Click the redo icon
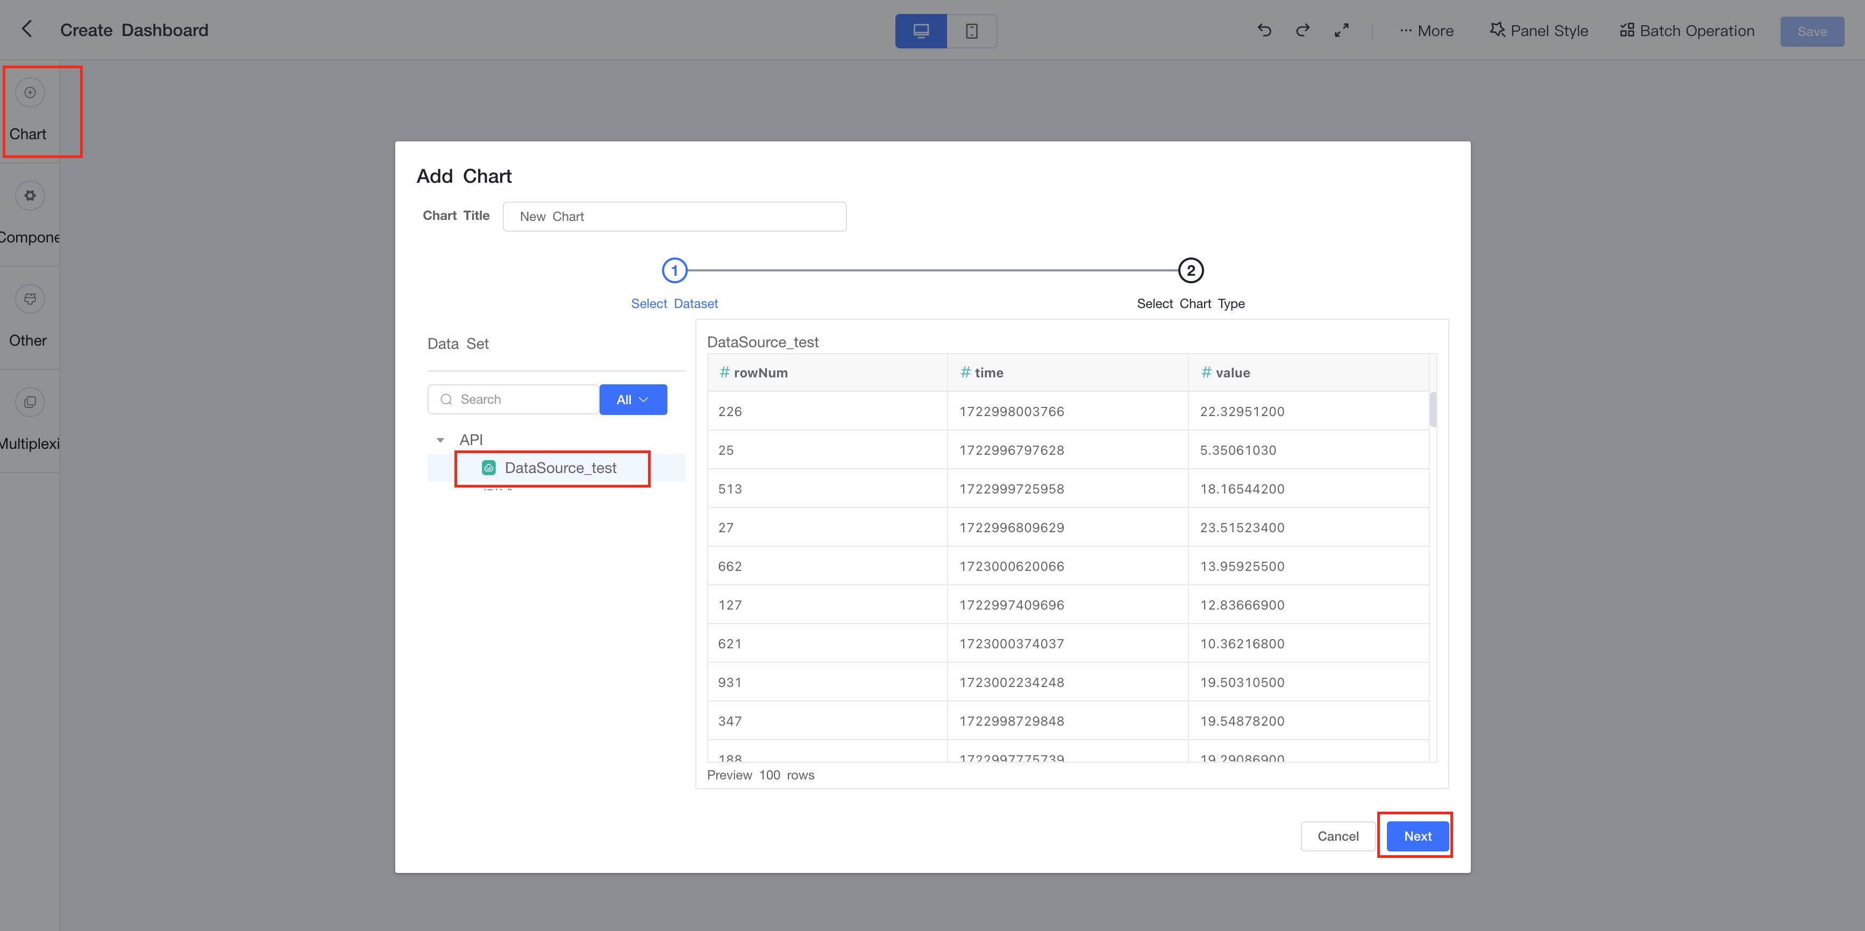 (1302, 31)
